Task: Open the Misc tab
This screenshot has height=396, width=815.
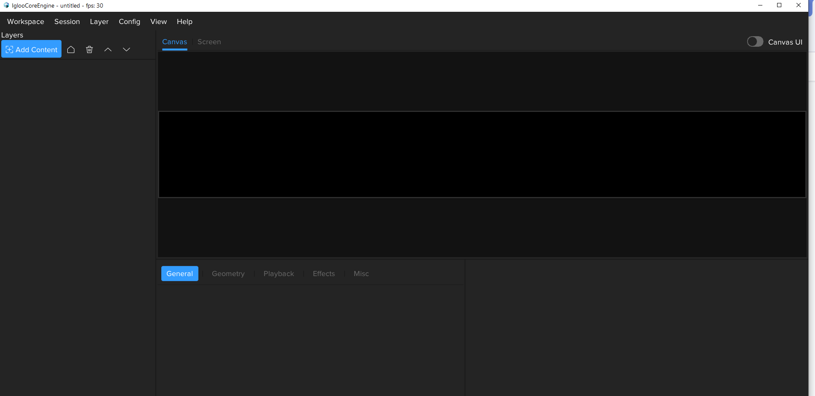Action: pyautogui.click(x=361, y=274)
